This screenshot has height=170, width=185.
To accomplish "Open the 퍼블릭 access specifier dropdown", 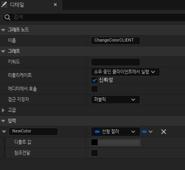I will 115,100.
